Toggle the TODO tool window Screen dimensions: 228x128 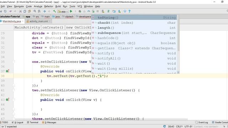coord(4,122)
